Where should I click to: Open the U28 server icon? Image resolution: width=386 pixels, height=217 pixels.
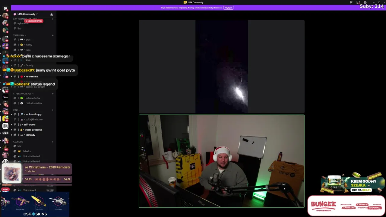(x=5, y=133)
